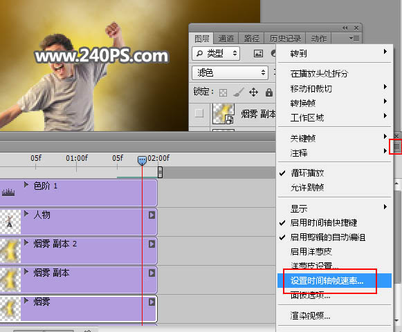This screenshot has height=332, width=402.
Task: Click the work area end handle
Action: [160, 172]
